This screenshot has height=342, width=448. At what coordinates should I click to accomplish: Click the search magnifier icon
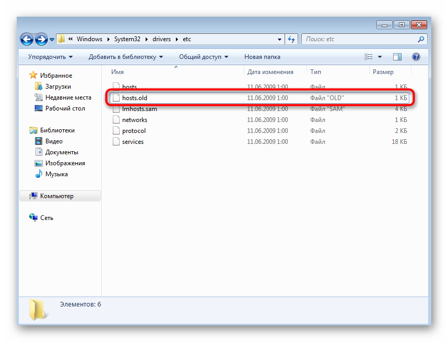[x=421, y=39]
